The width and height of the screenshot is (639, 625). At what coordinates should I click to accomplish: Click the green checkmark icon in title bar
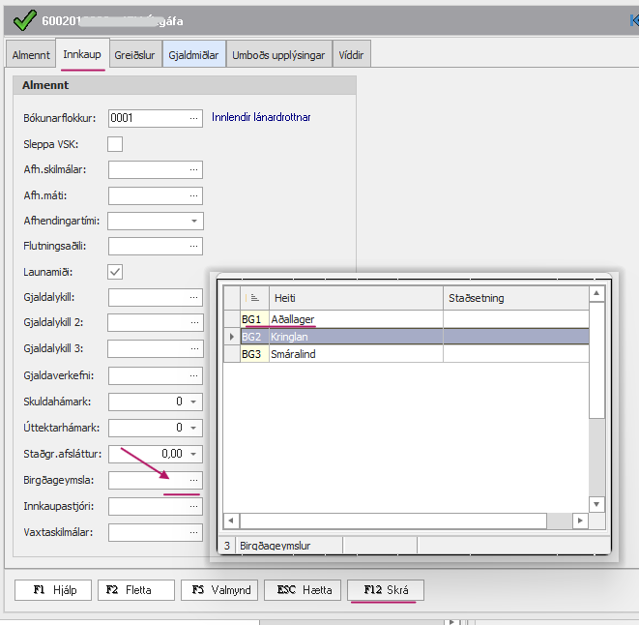pos(22,19)
